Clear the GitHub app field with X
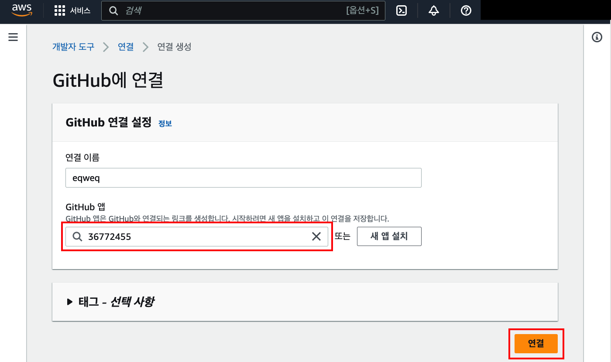611x362 pixels. 316,236
